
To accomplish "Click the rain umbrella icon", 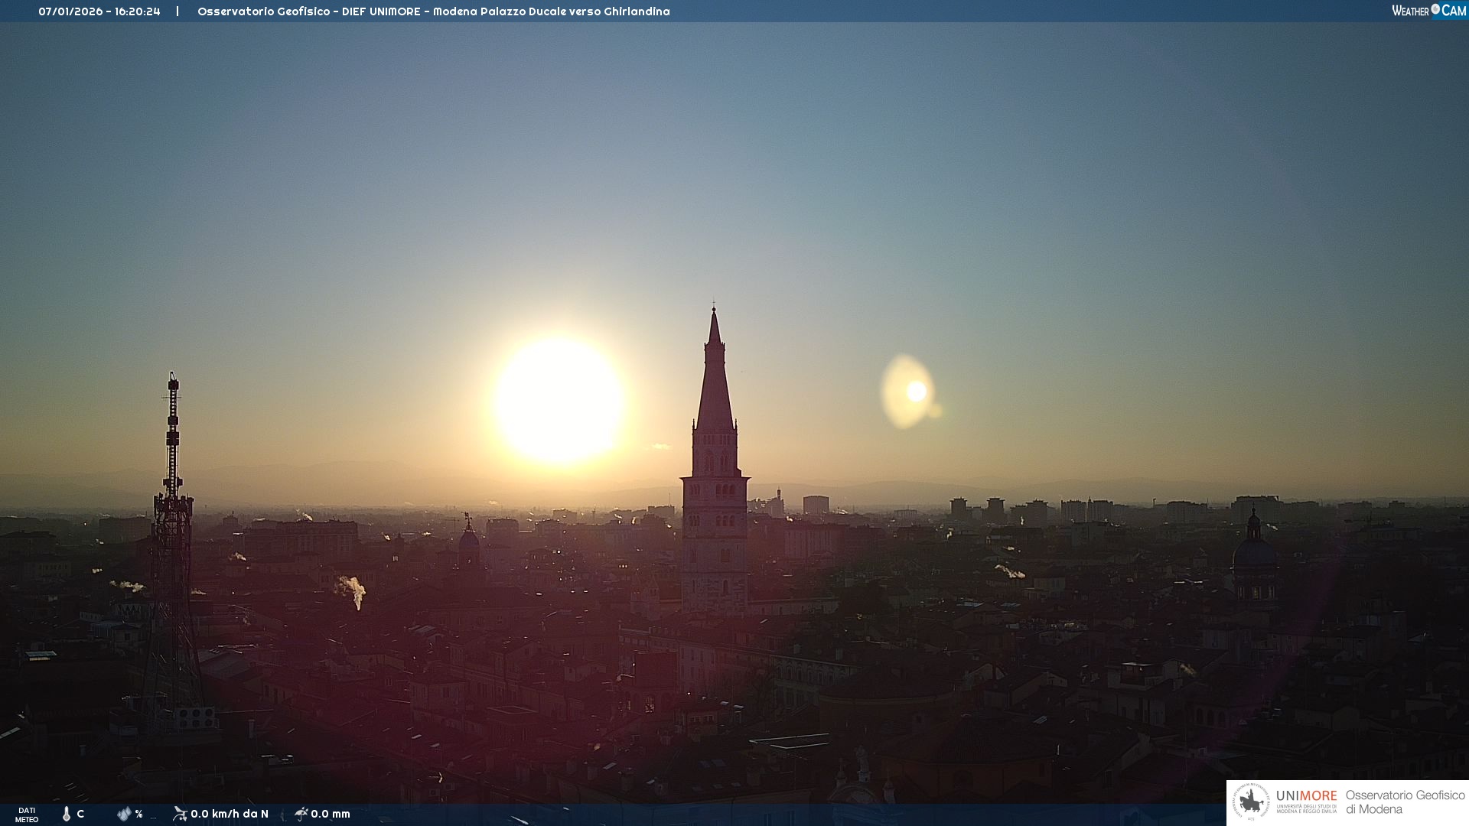I will (x=301, y=814).
